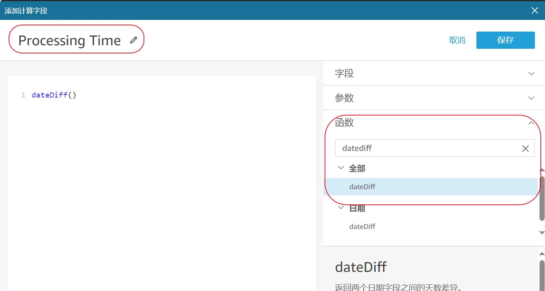Expand the 字段 section chevron
The width and height of the screenshot is (545, 291).
coord(531,73)
